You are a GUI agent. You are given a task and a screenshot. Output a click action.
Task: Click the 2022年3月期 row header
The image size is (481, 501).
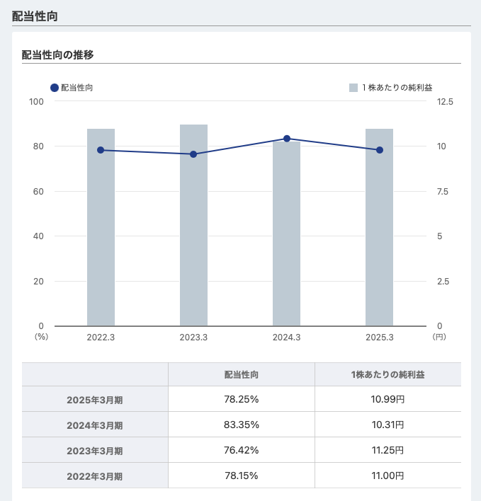(95, 476)
